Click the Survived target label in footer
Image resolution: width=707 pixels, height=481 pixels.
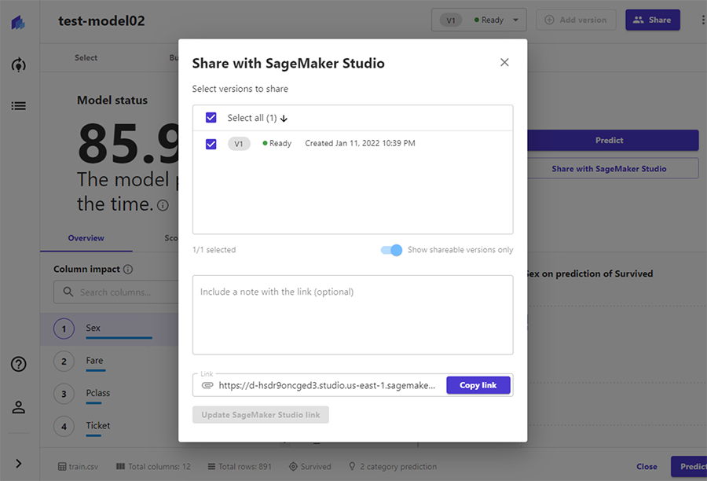click(x=310, y=467)
